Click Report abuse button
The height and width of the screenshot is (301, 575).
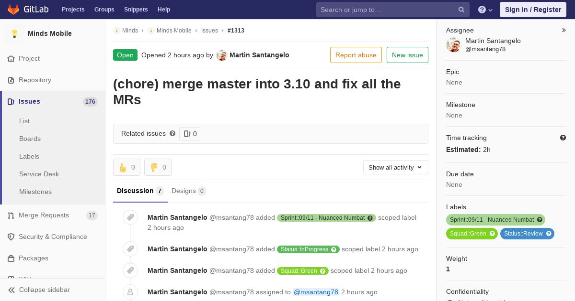click(x=356, y=55)
